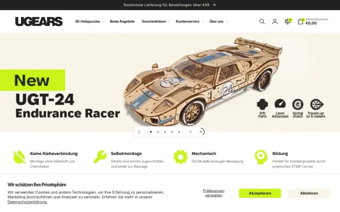The height and width of the screenshot is (212, 340).
Task: Click the green New badge
Action: click(x=32, y=80)
